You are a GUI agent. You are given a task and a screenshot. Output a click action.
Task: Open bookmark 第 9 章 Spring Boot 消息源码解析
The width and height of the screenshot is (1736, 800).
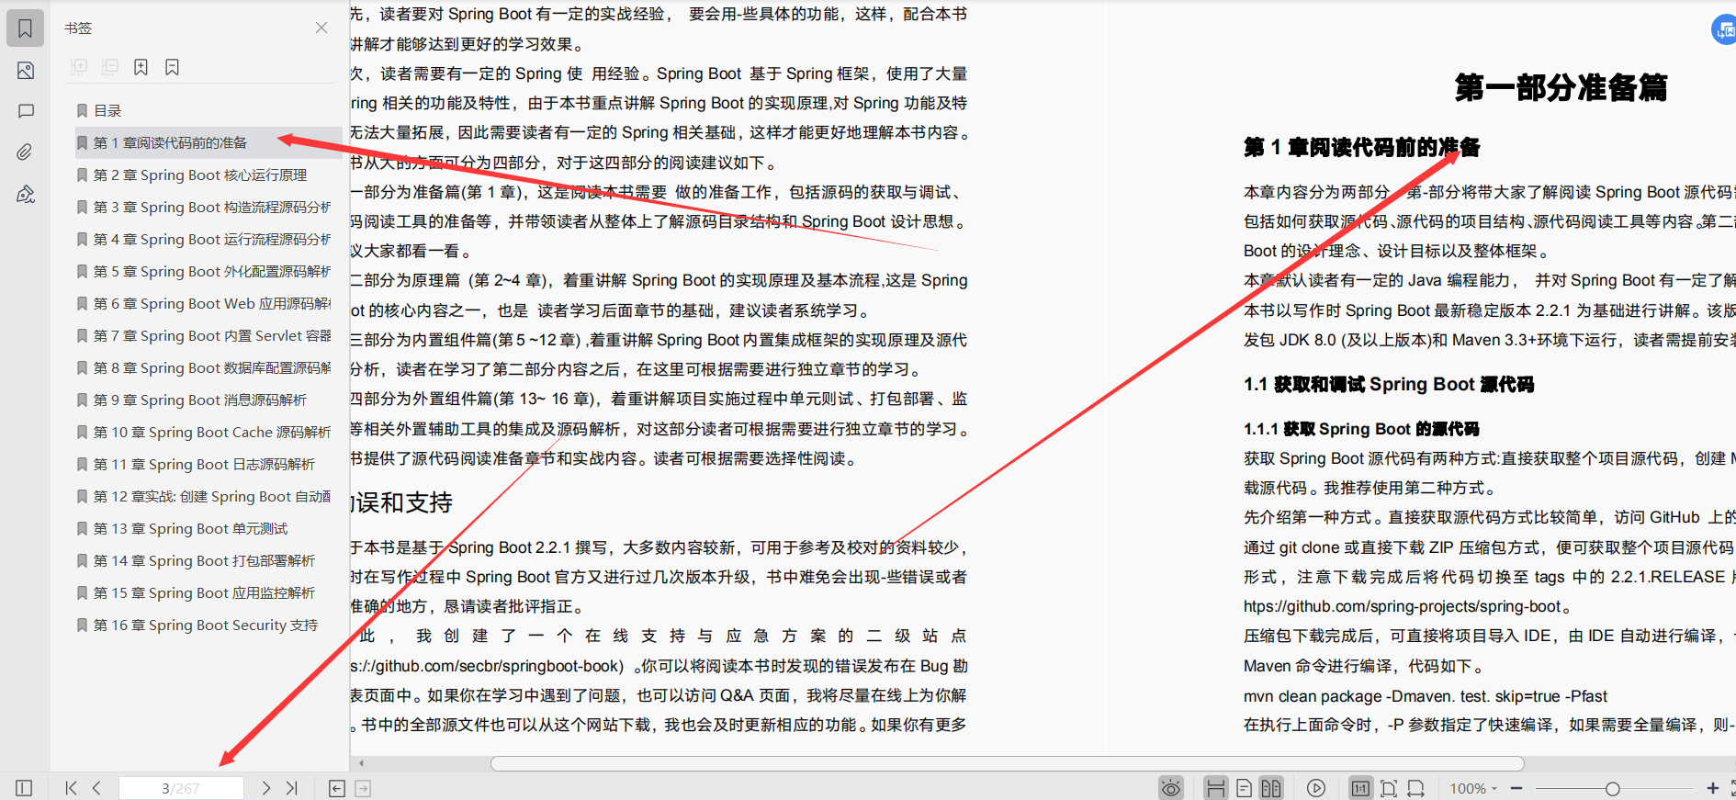tap(200, 400)
